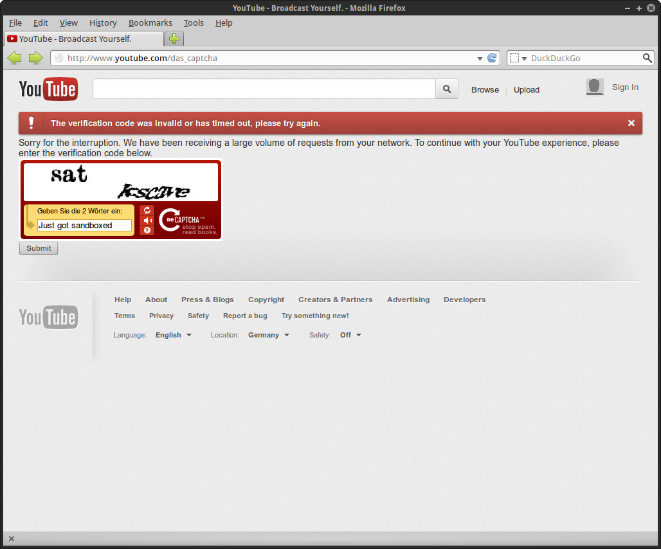This screenshot has height=549, width=661.
Task: Click the warning exclamation icon in banner
Action: click(32, 123)
